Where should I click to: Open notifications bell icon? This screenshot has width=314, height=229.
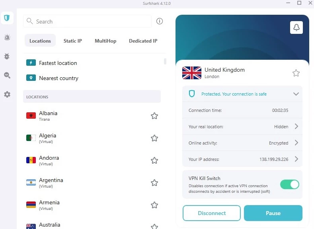click(296, 27)
